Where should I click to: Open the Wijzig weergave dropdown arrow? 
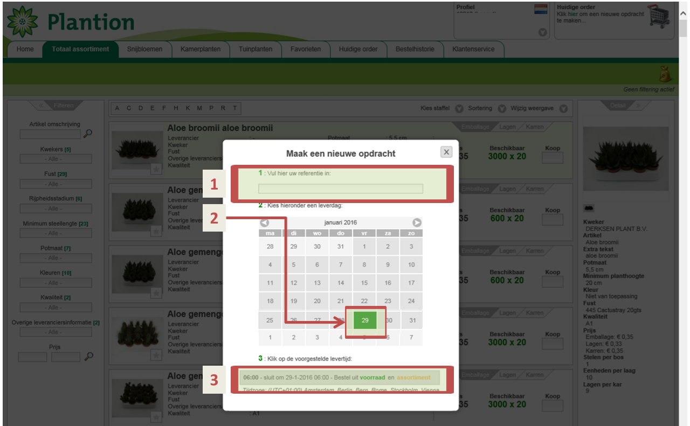point(563,108)
